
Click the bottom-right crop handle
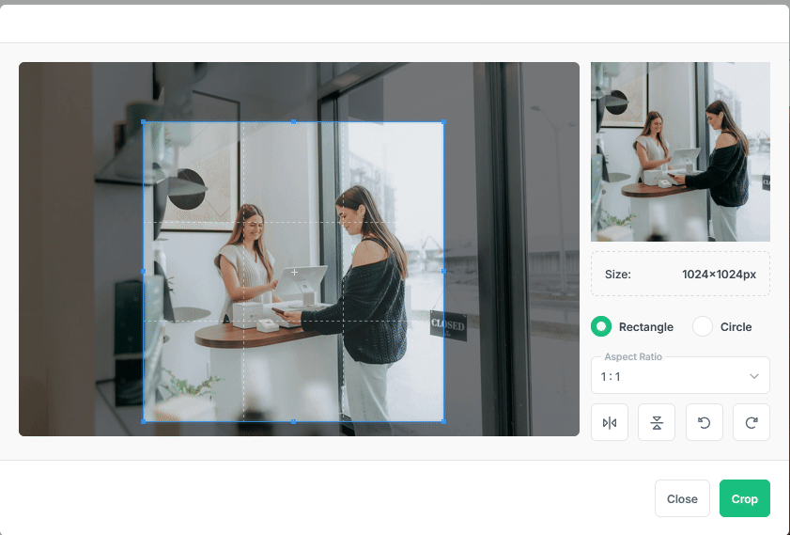443,421
